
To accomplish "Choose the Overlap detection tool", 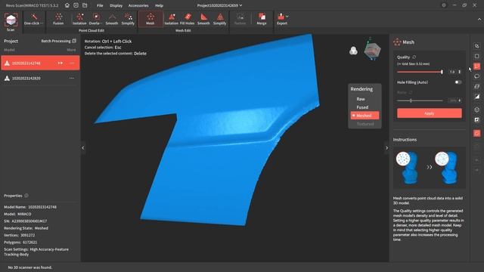I will coord(96,19).
